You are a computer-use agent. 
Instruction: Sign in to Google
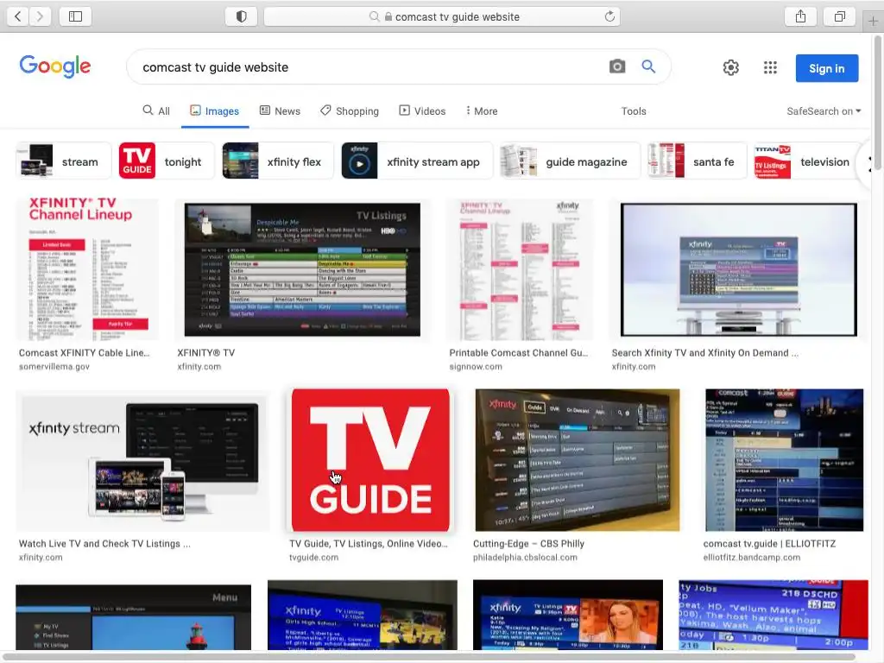[x=826, y=68]
